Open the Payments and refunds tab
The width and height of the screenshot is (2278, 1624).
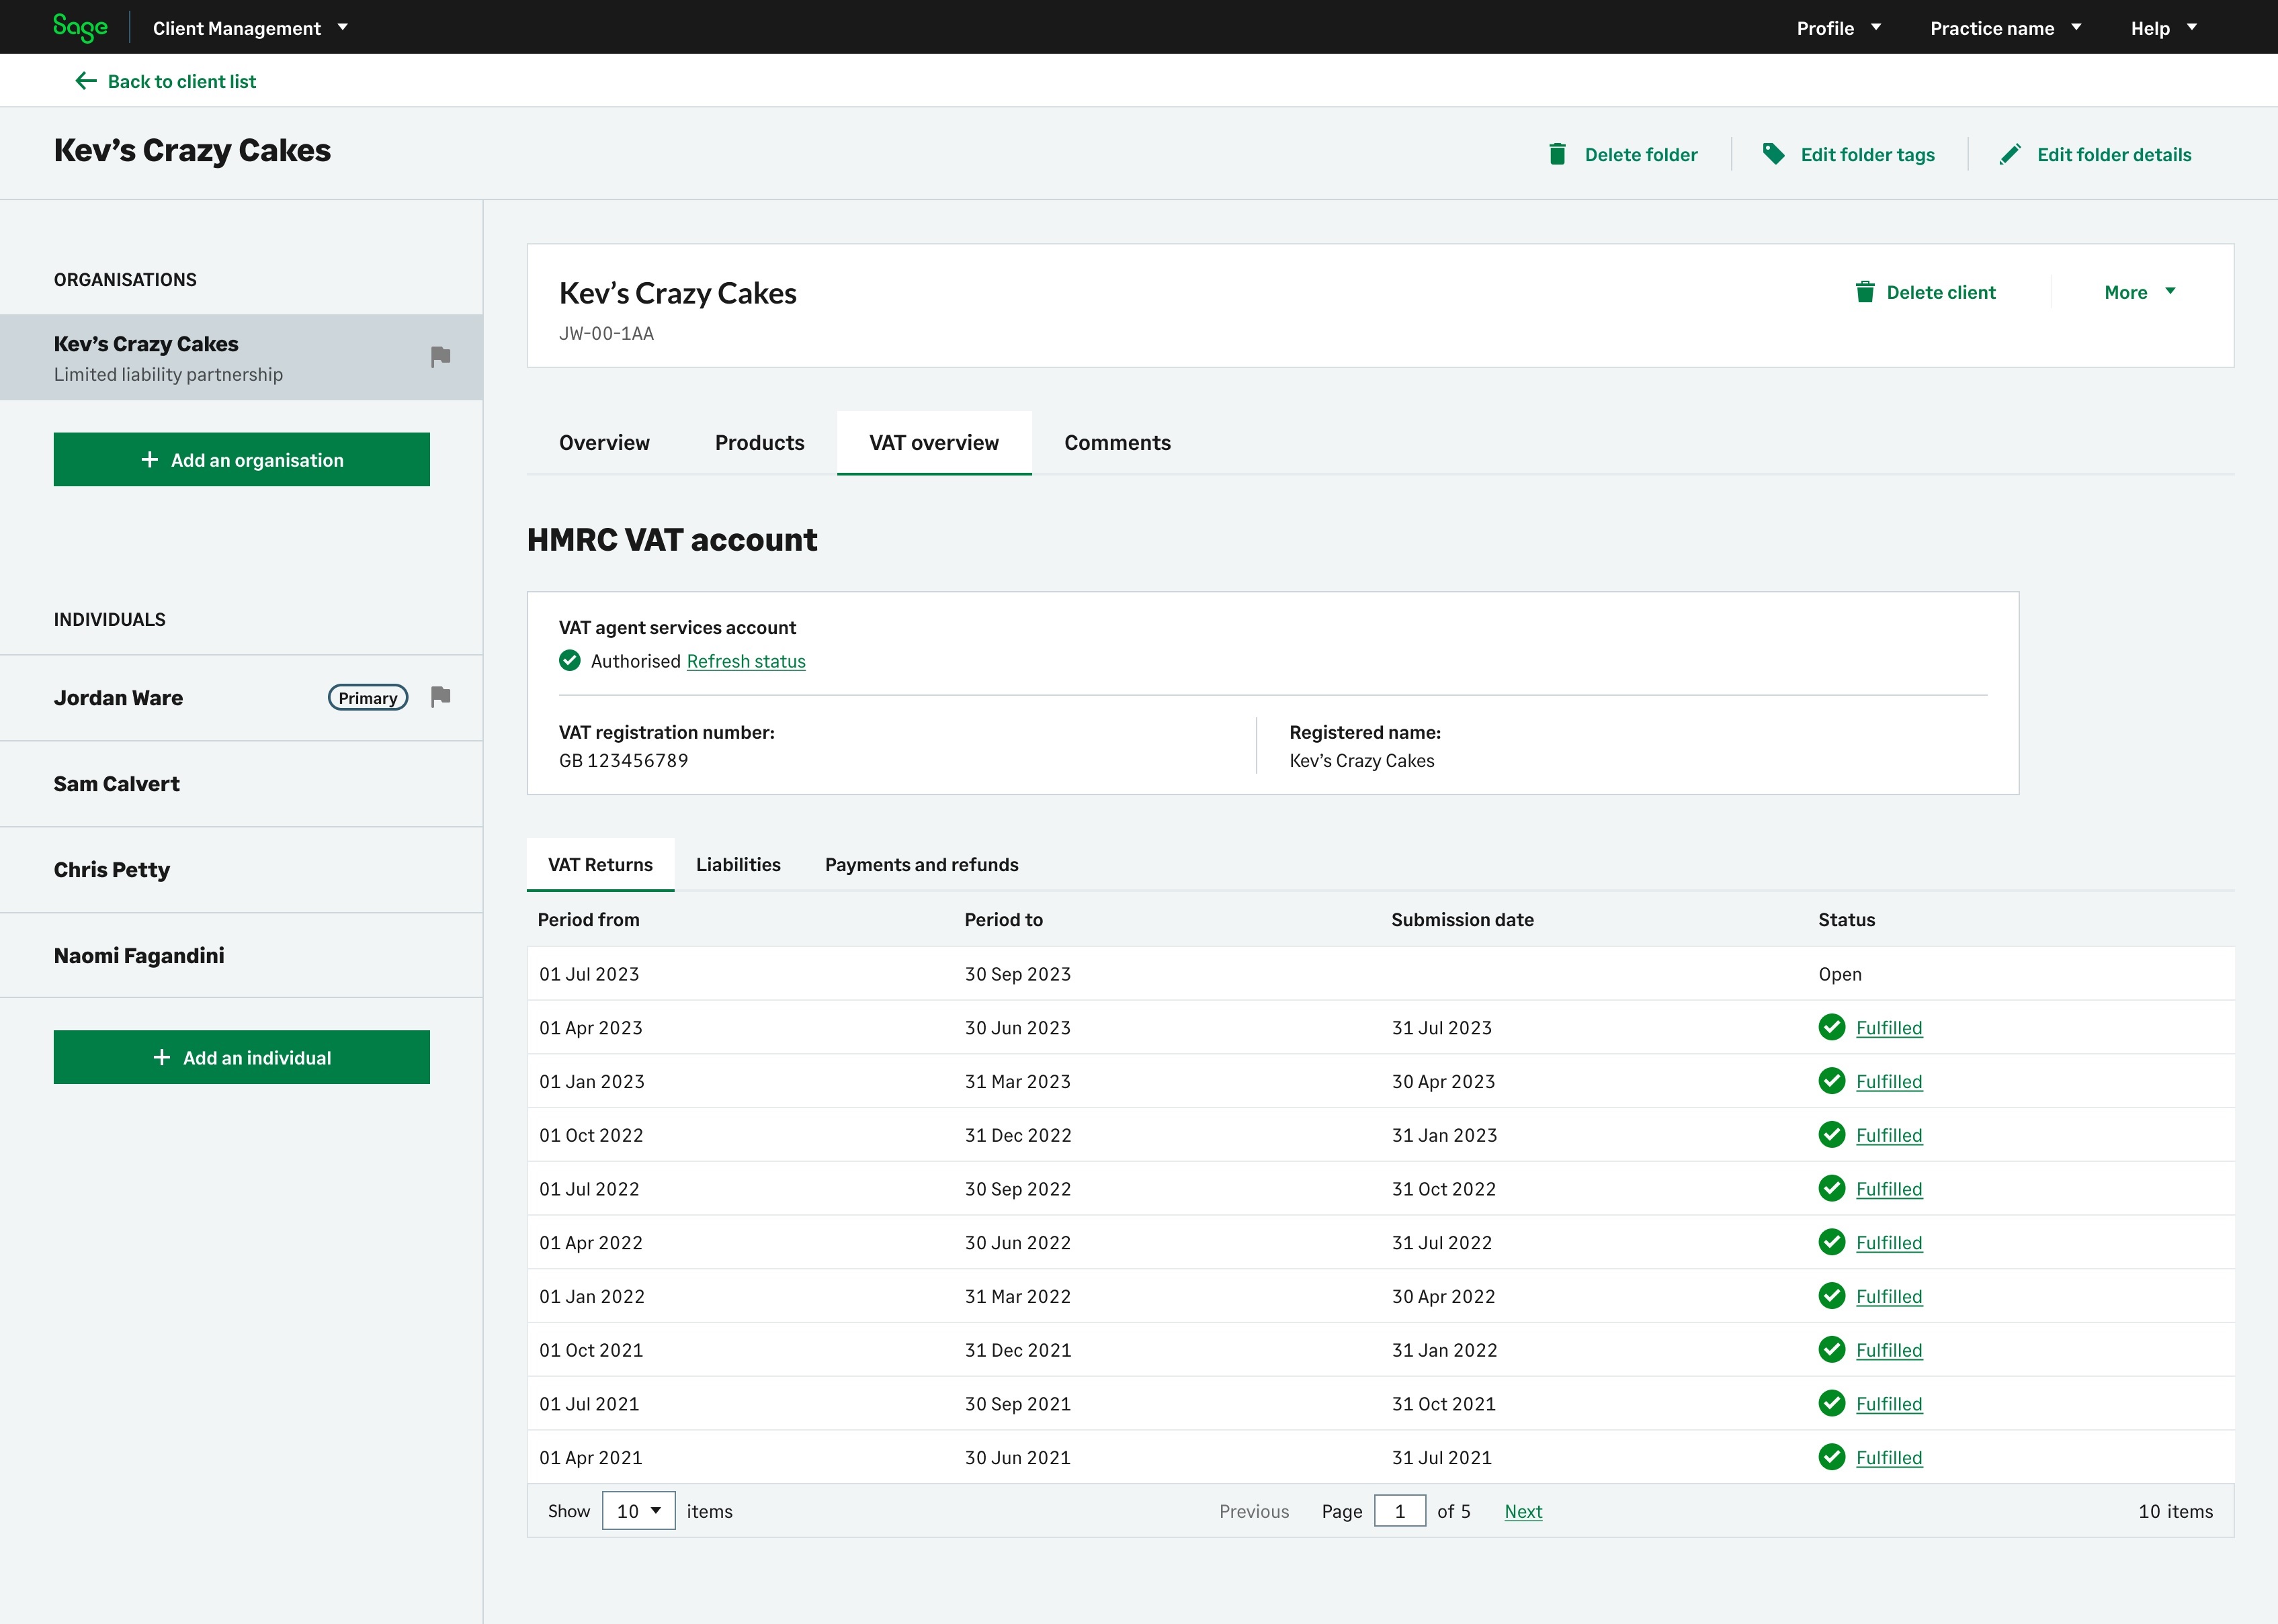click(x=921, y=865)
